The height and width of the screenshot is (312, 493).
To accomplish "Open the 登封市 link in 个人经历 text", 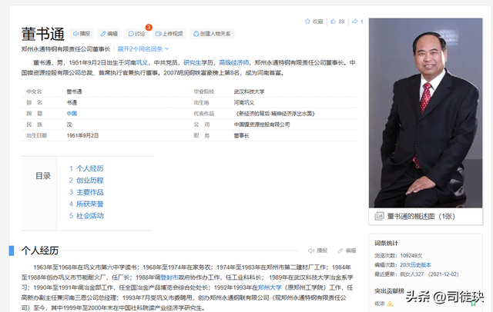I will click(169, 277).
